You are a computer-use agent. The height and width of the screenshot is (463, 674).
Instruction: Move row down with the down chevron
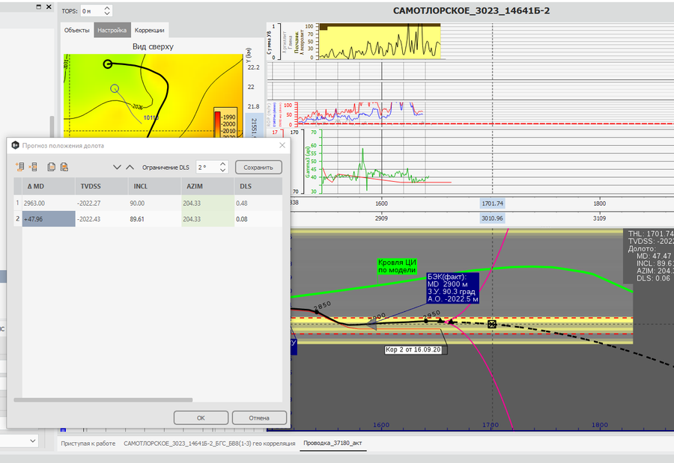[116, 167]
